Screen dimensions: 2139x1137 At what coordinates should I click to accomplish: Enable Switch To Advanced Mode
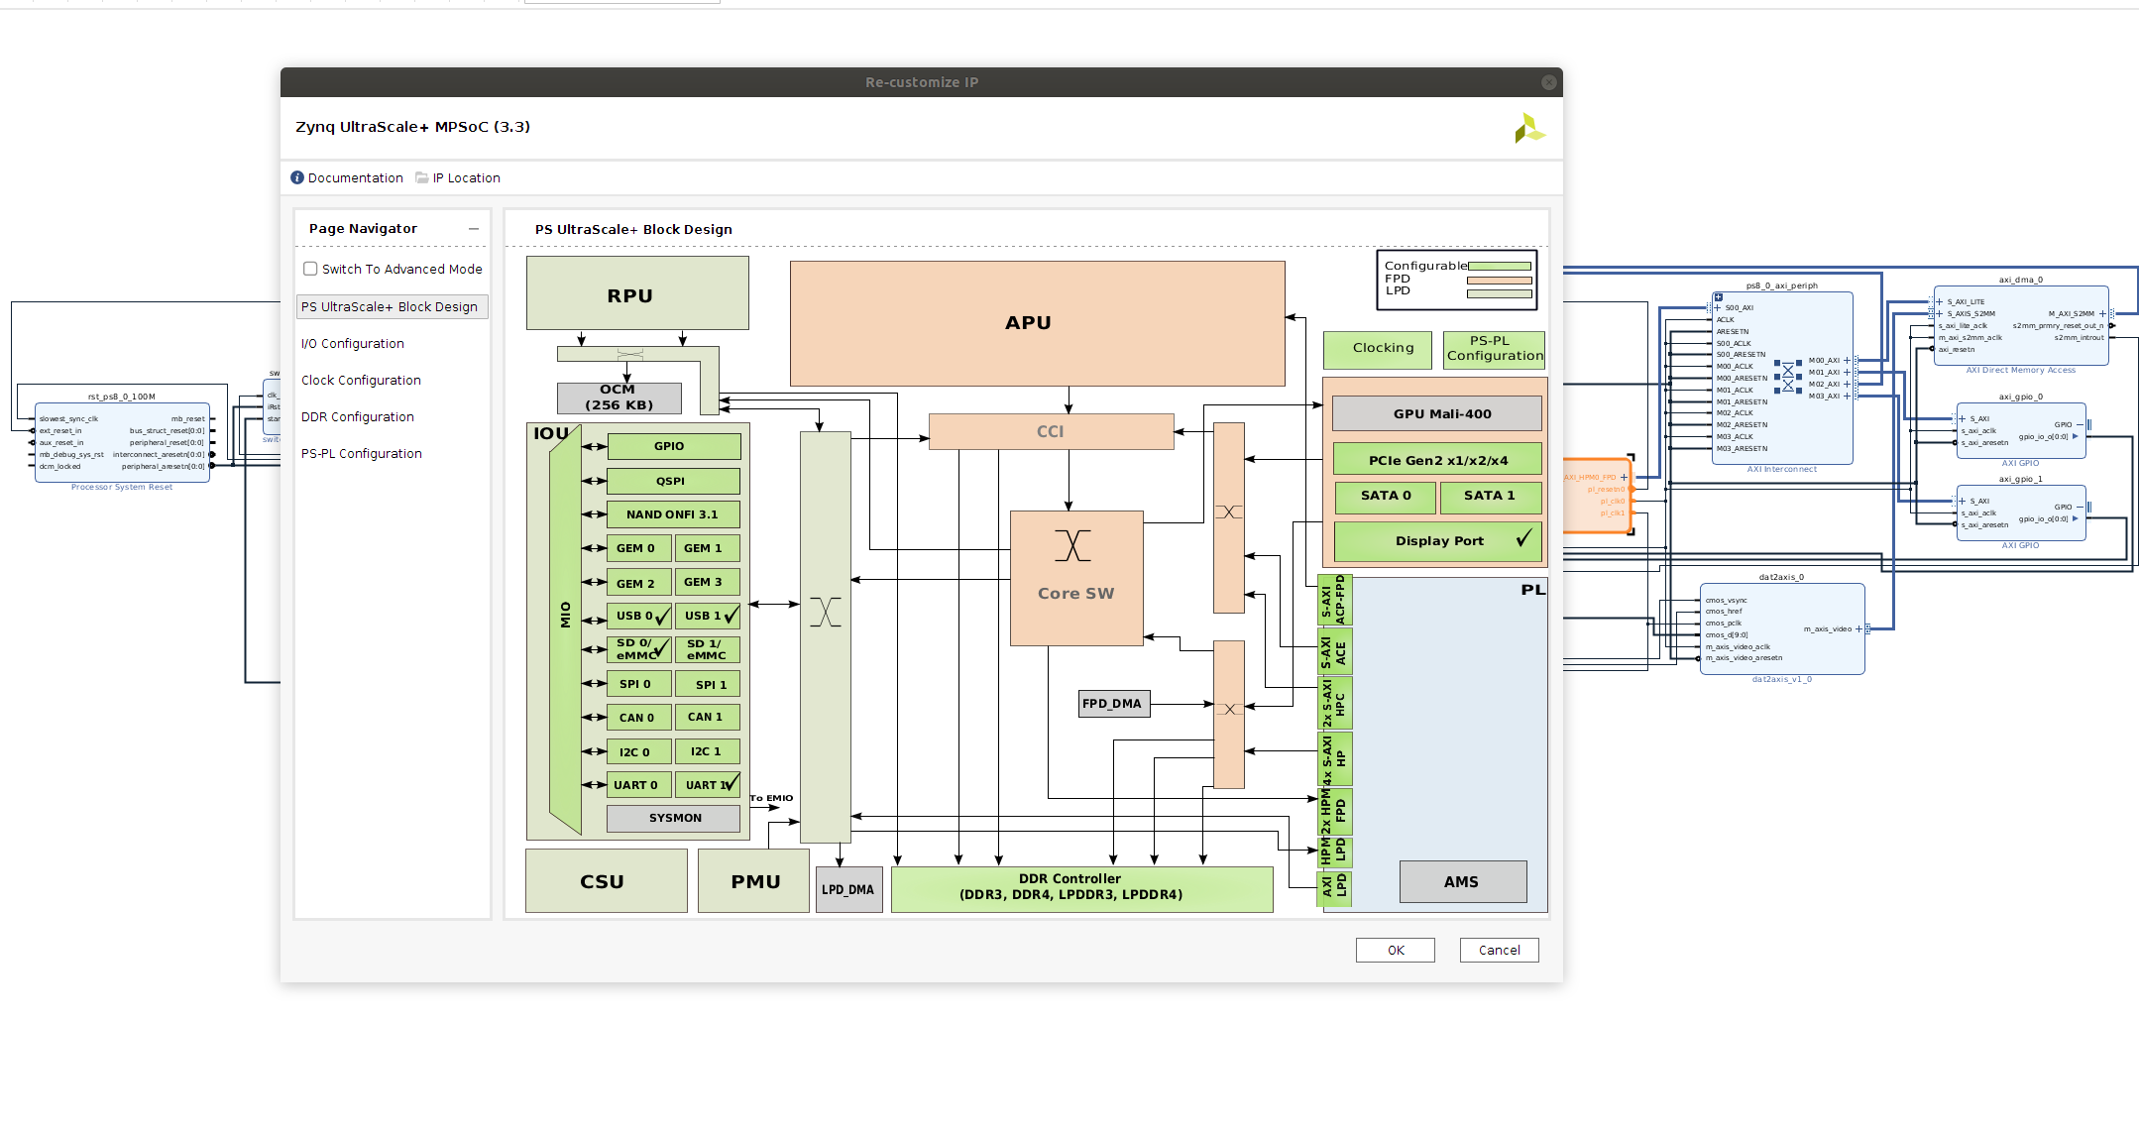(x=310, y=268)
